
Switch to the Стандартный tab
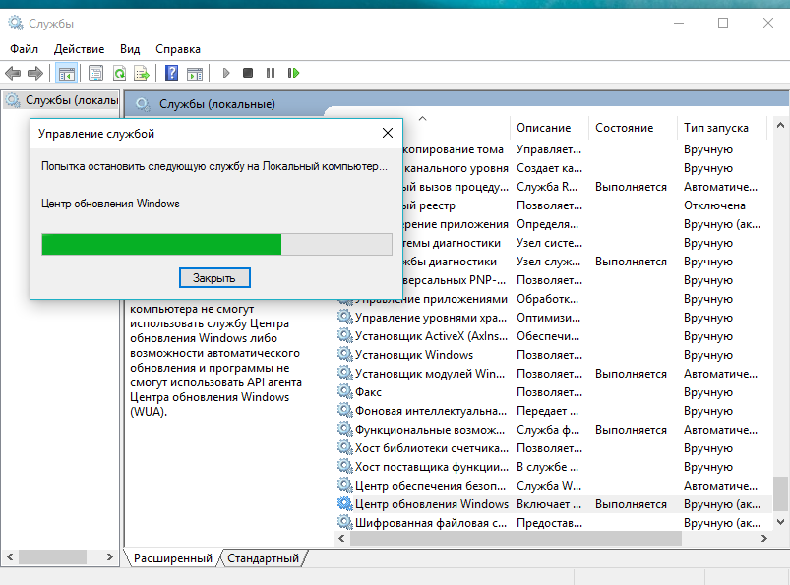(263, 558)
